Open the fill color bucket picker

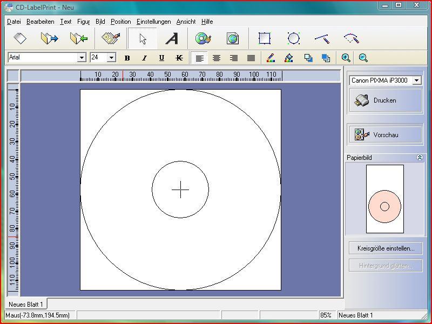pos(288,58)
